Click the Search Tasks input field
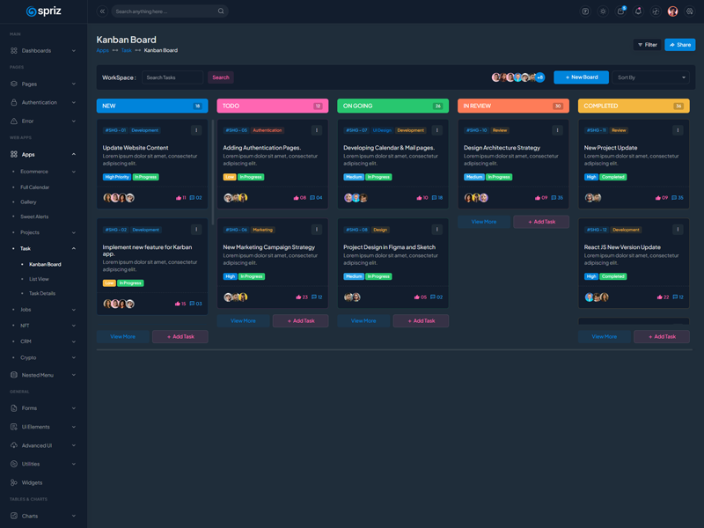Viewport: 704px width, 528px height. point(172,77)
